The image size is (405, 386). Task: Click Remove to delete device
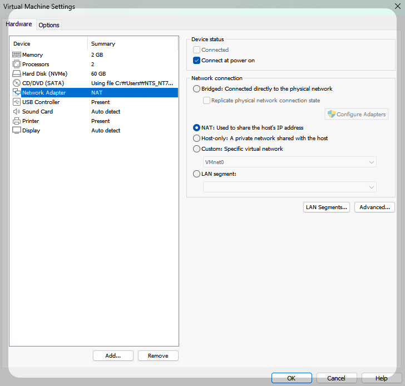[x=158, y=355]
